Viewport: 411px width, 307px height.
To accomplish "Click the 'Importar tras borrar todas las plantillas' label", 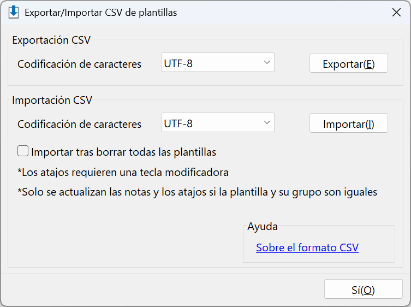I will (x=123, y=152).
